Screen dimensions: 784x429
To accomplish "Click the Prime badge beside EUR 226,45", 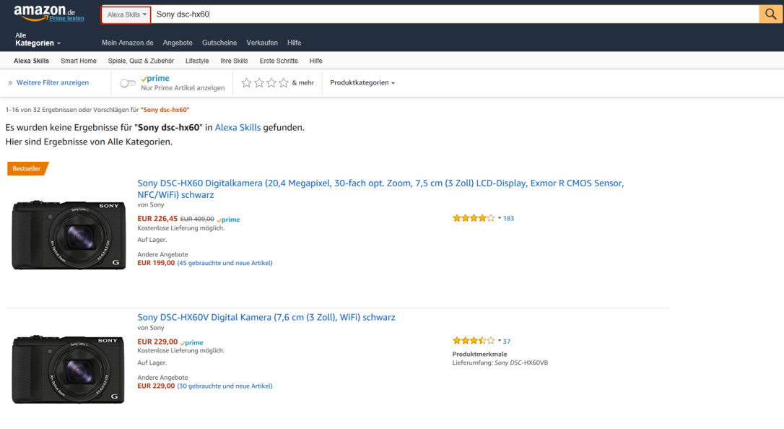I will coord(229,220).
